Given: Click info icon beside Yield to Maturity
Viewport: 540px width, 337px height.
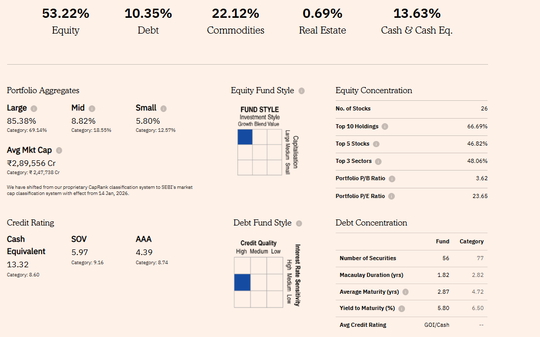Looking at the screenshot, I should tap(401, 308).
